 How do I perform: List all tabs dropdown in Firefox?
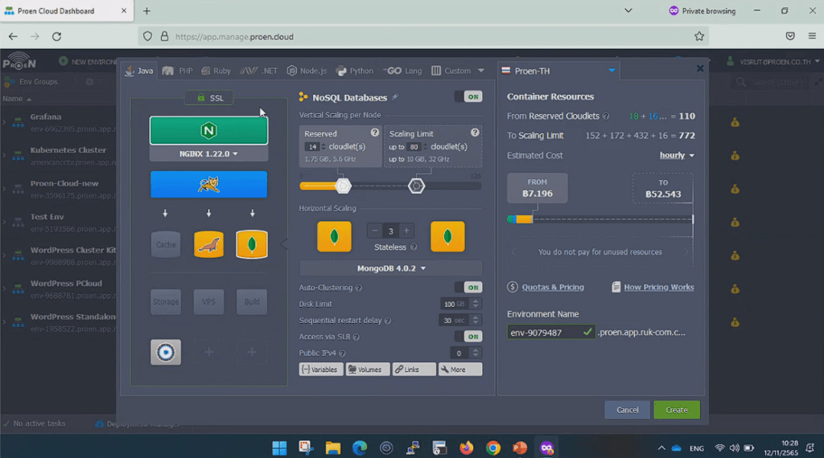tap(628, 10)
